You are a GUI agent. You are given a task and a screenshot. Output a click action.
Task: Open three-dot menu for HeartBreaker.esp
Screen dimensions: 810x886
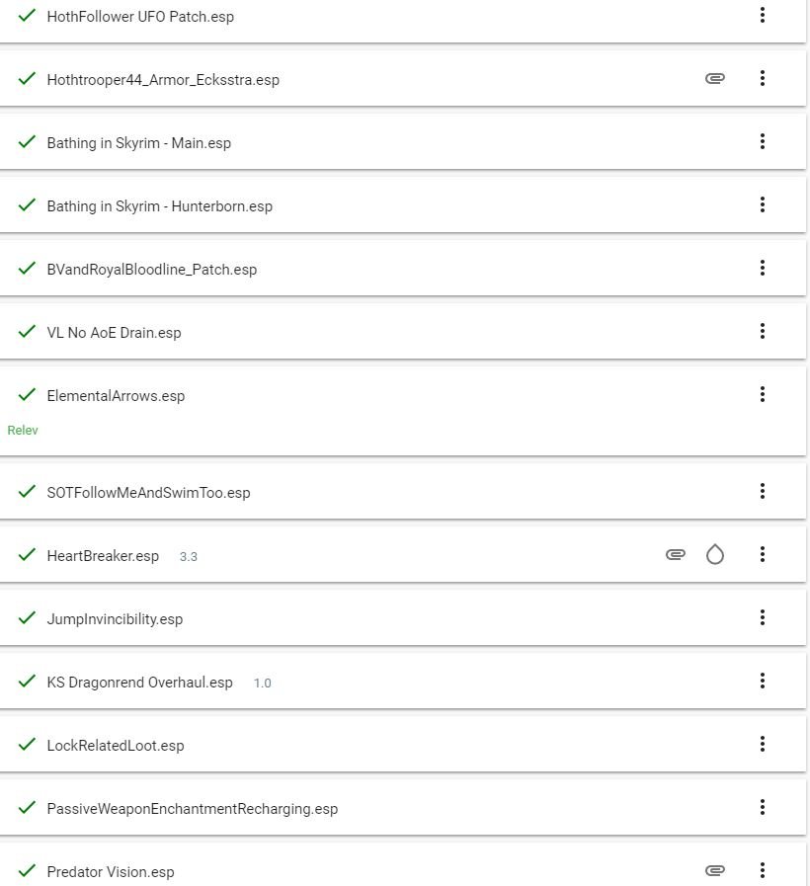coord(762,554)
